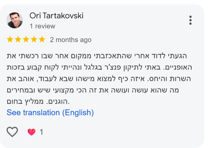Image resolution: width=208 pixels, height=148 pixels.
Task: Open the Ori Tartakovski name link
Action: [x=56, y=16]
